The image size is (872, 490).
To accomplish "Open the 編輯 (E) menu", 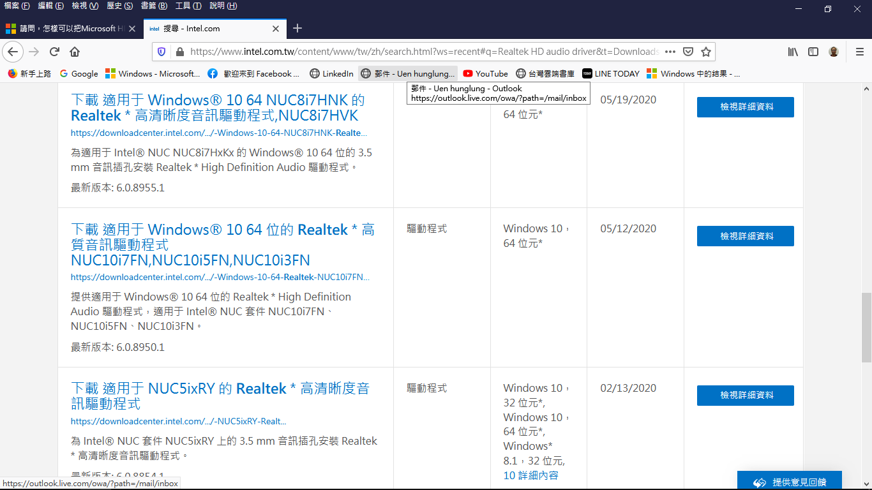I will [x=51, y=6].
